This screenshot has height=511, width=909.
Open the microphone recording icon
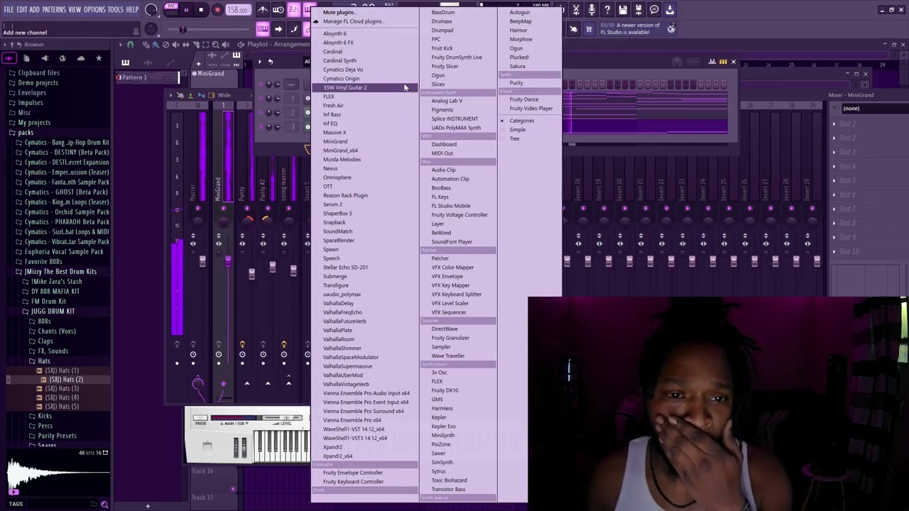pyautogui.click(x=592, y=10)
